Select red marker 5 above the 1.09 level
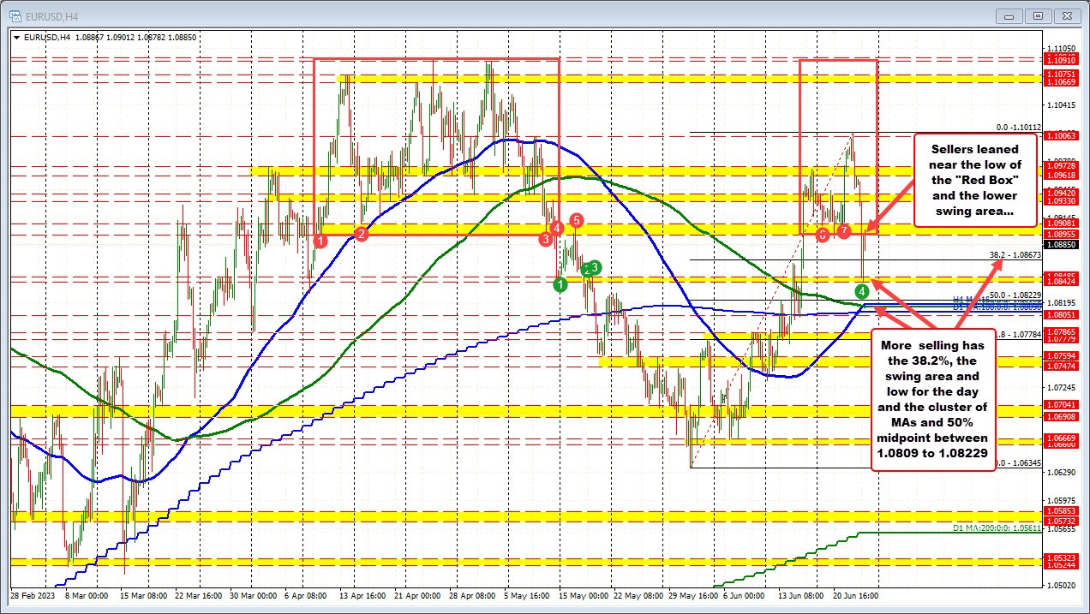The height and width of the screenshot is (614, 1090). pos(576,220)
